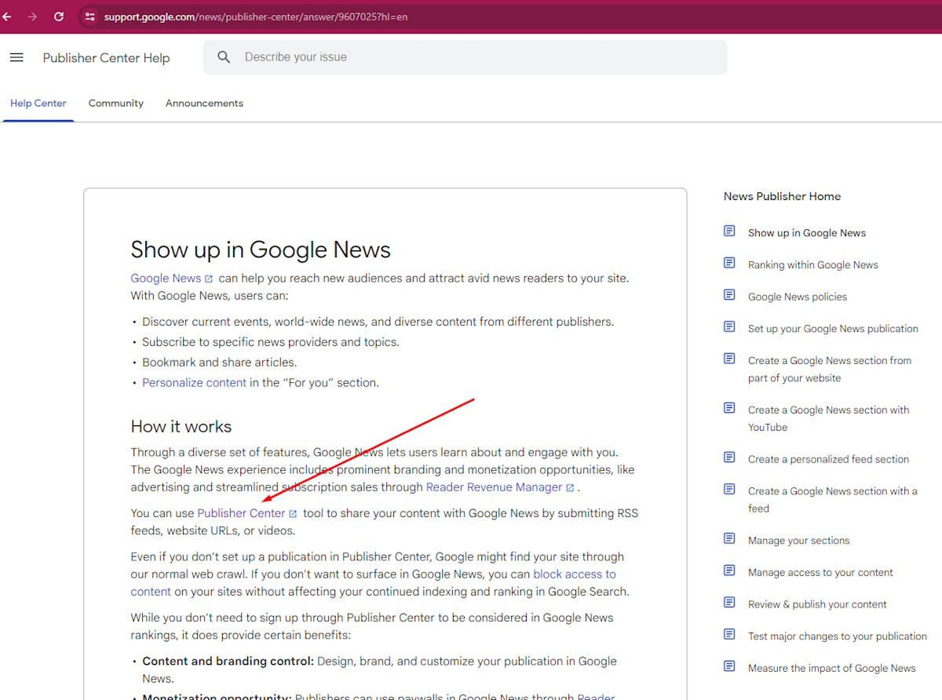Click the browser reload icon
Image resolution: width=942 pixels, height=700 pixels.
tap(59, 16)
